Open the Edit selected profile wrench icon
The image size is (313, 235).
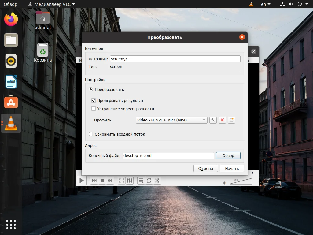coord(213,120)
